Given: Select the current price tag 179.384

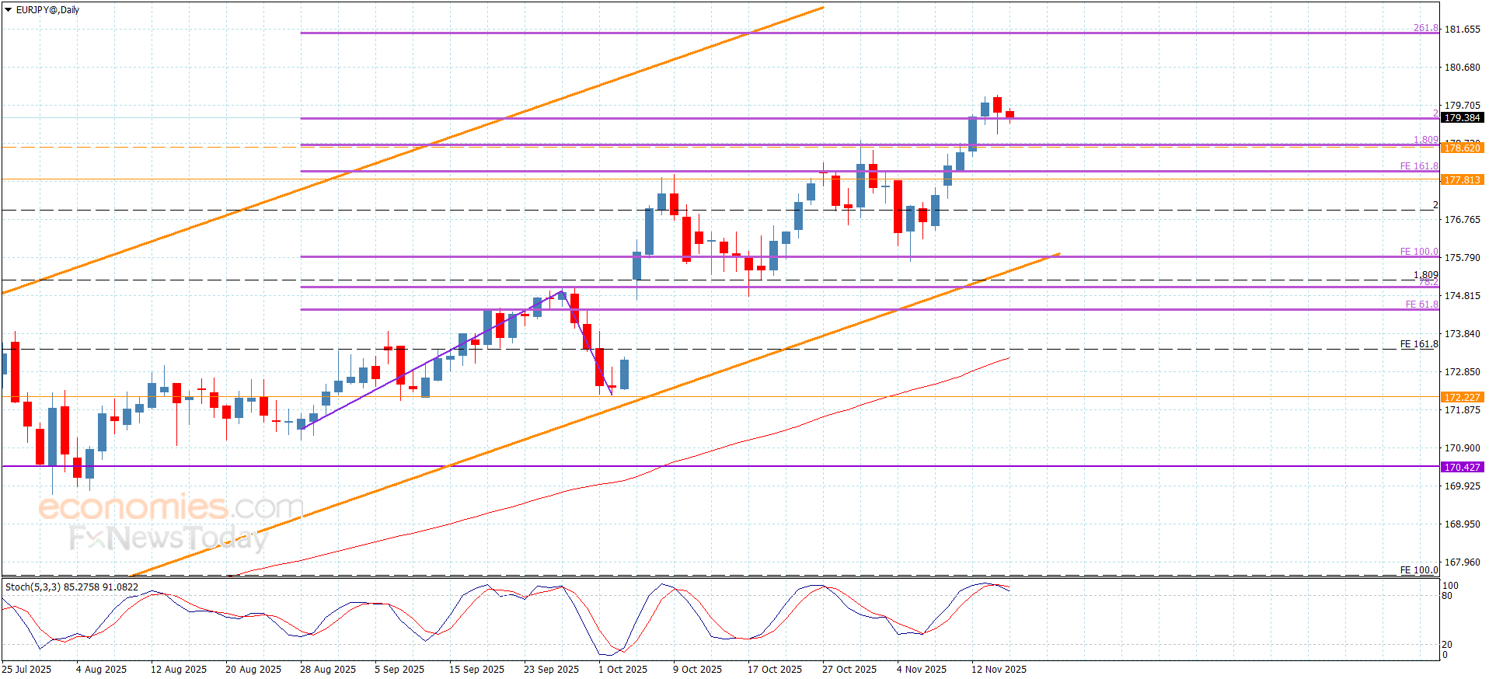Looking at the screenshot, I should [x=1462, y=118].
